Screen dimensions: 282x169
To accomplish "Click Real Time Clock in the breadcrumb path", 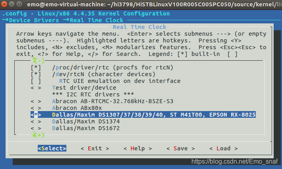I will tap(97, 20).
